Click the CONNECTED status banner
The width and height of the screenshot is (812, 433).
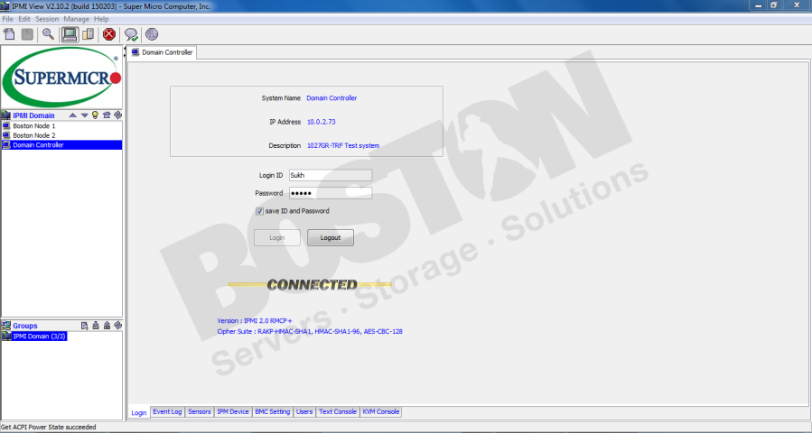coord(311,284)
